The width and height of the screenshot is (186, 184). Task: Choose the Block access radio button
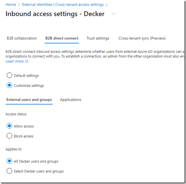10,136
